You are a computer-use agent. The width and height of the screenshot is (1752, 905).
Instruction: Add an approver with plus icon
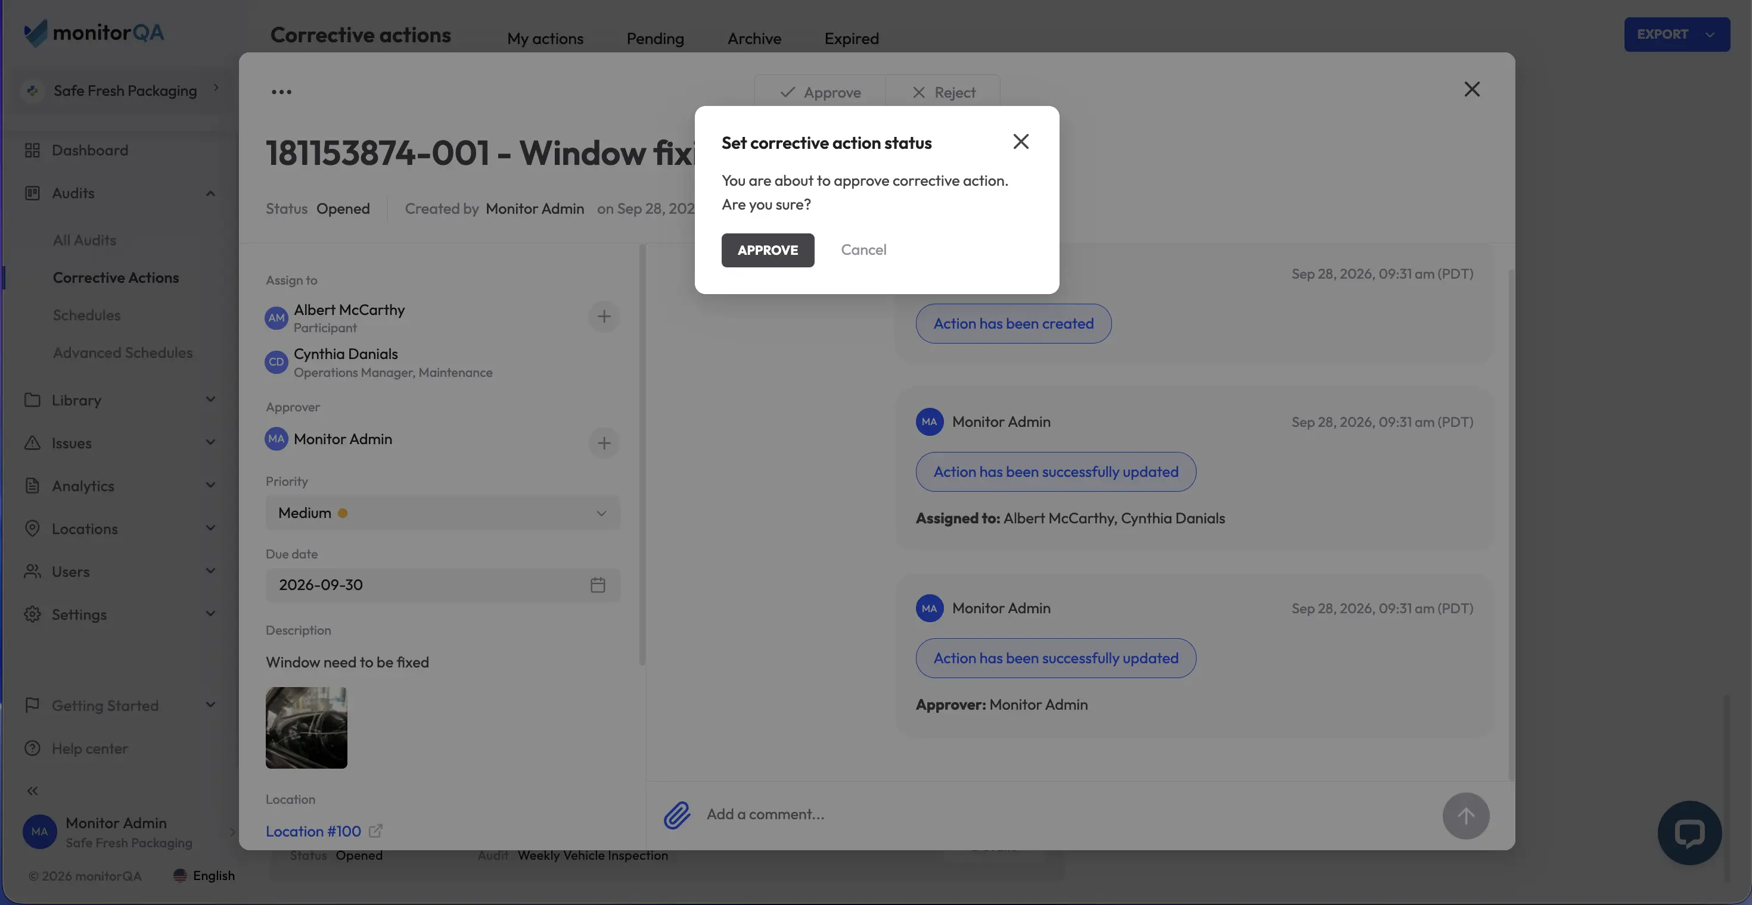(x=603, y=443)
